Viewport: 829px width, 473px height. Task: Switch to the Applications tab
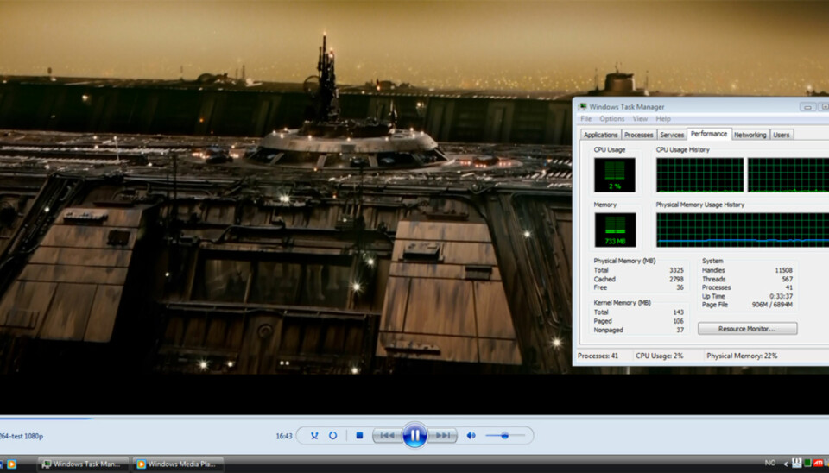[x=600, y=135]
